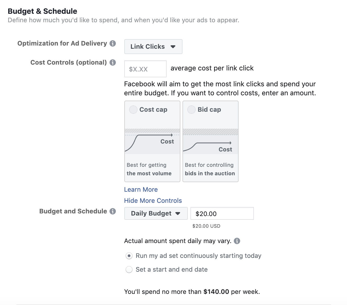The width and height of the screenshot is (347, 305).
Task: Open the Link Clicks optimization dropdown
Action: pos(153,47)
